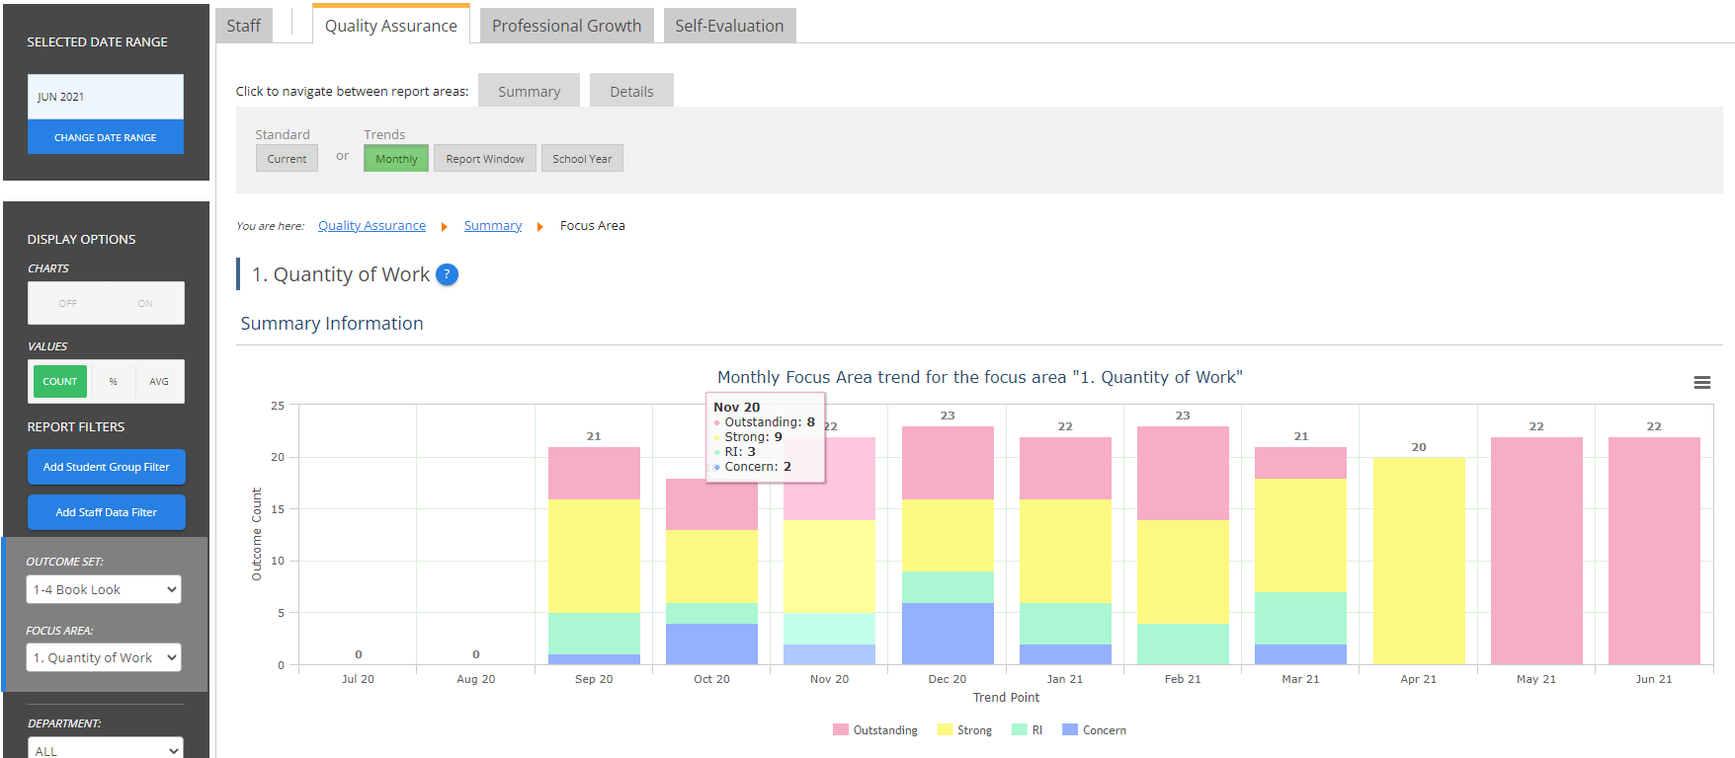Select the School Year trend button
Viewport: 1735px width, 758px height.
(582, 159)
